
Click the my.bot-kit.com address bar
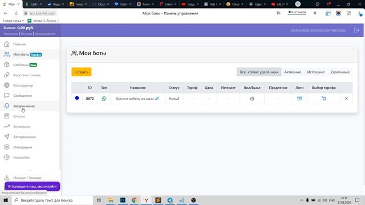tap(43, 13)
